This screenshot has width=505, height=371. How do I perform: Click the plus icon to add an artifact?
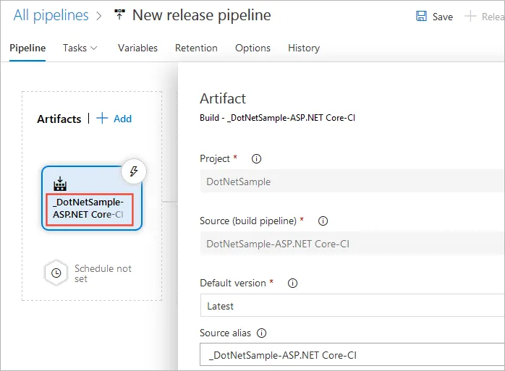coord(102,119)
